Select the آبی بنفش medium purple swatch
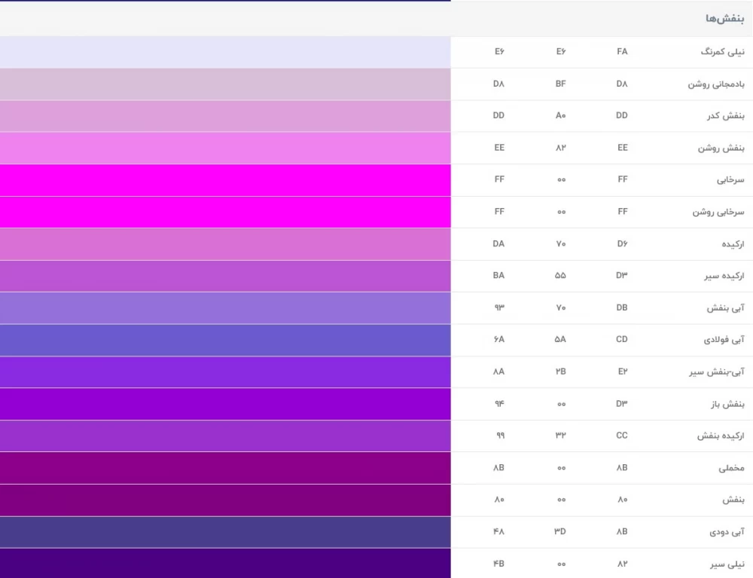Screen dimensions: 753x578 click(x=225, y=308)
